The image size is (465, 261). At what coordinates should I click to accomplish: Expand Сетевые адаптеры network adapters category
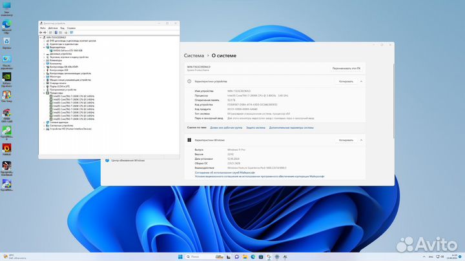(44, 122)
